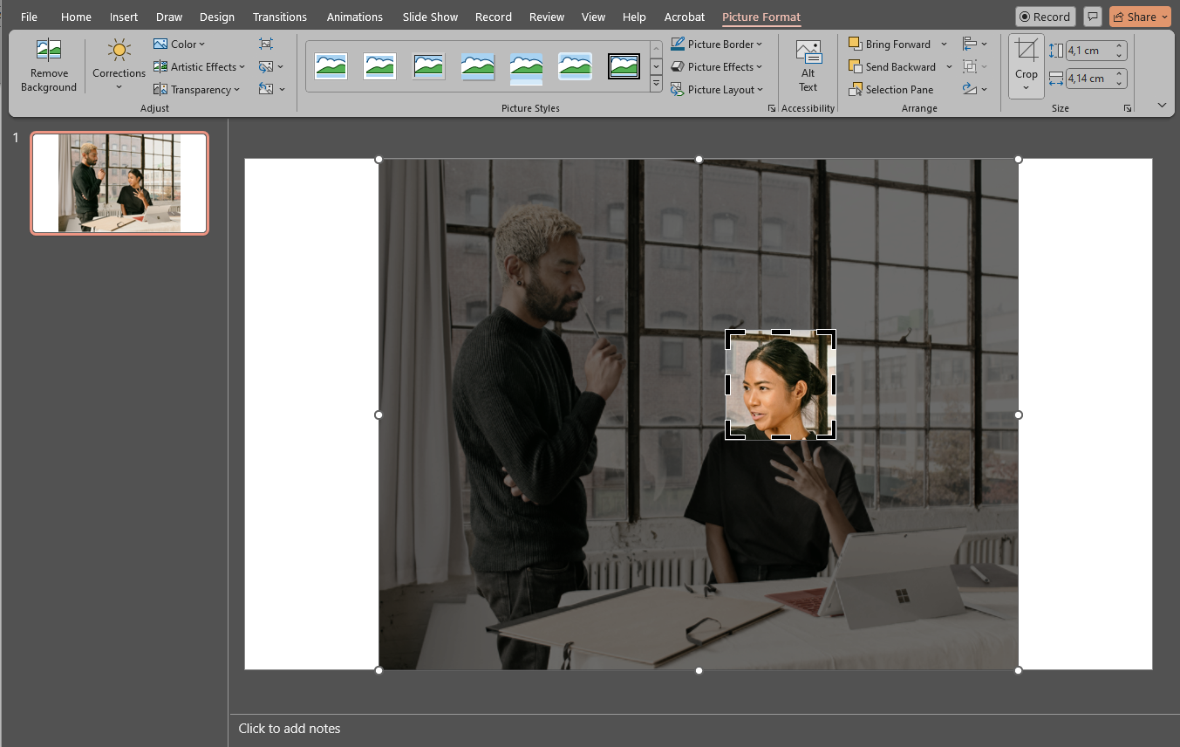Decrease the width with the down stepper

coord(1120,83)
